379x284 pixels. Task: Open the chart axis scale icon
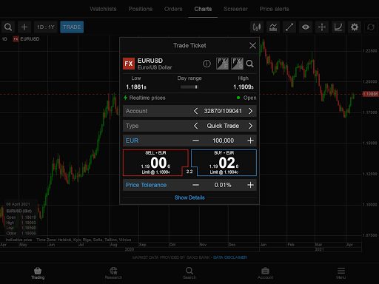[x=338, y=27]
